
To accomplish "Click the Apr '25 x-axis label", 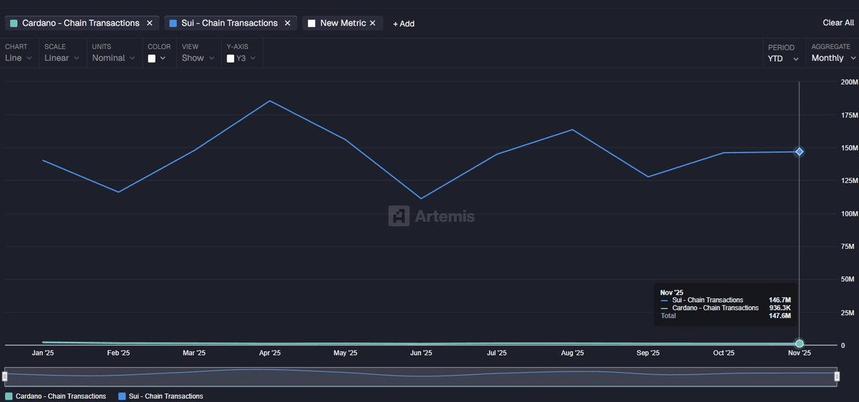I will pos(269,353).
